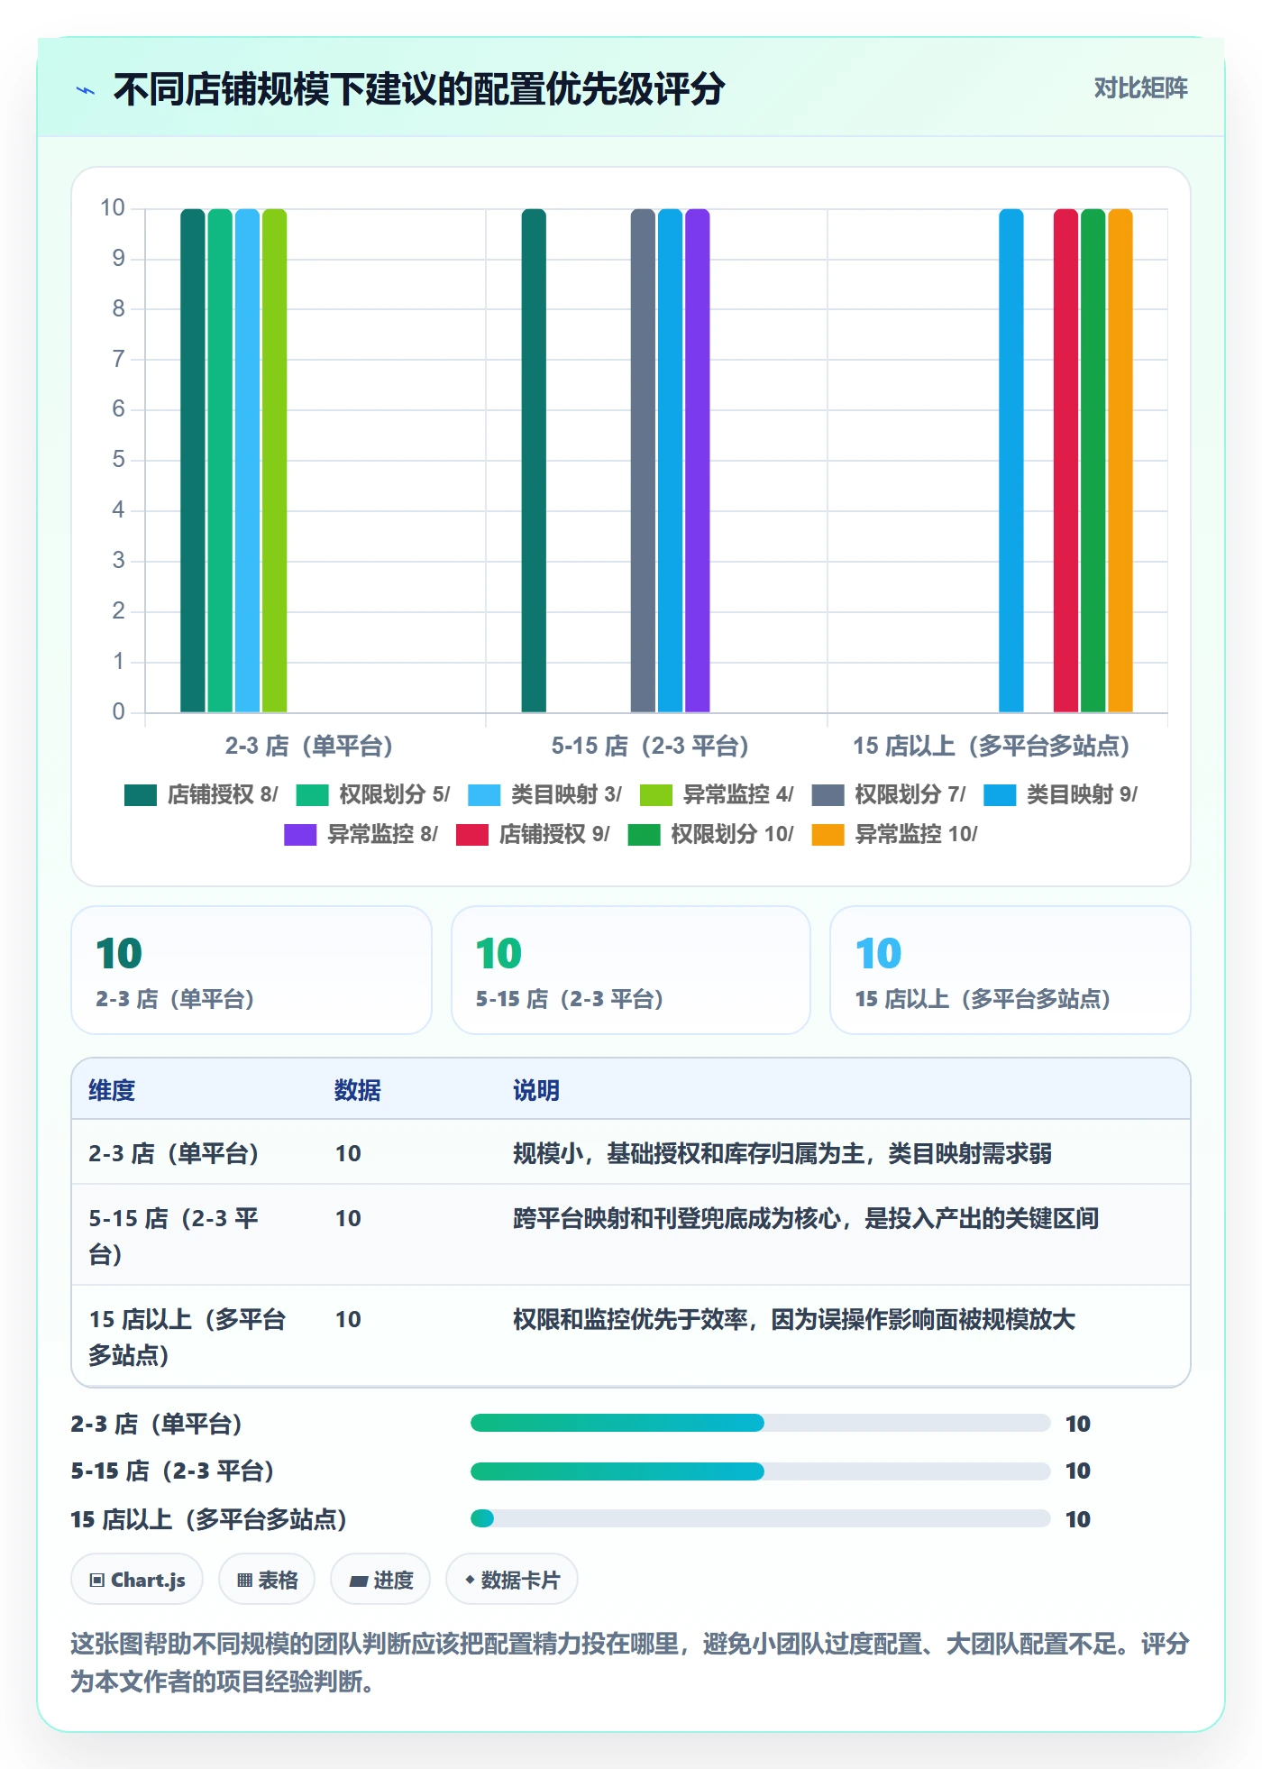Click the 表格 tag chip
The height and width of the screenshot is (1769, 1262).
pyautogui.click(x=267, y=1580)
